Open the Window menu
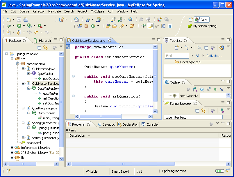This screenshot has height=177, width=234. 122,11
